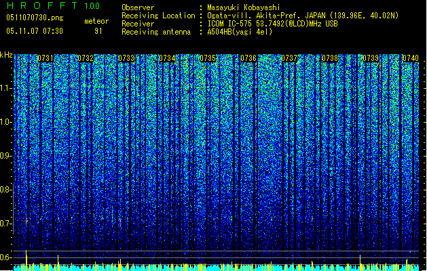
Task: Click the 0734 time marker
Action: click(x=167, y=58)
